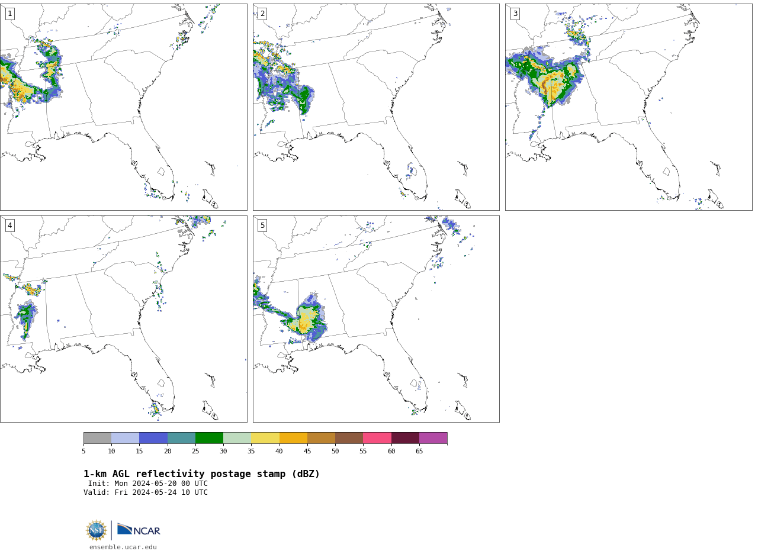Screen dimensions: 758x554
Task: Click the pink 55-60 dBZ swatch
Action: click(377, 438)
